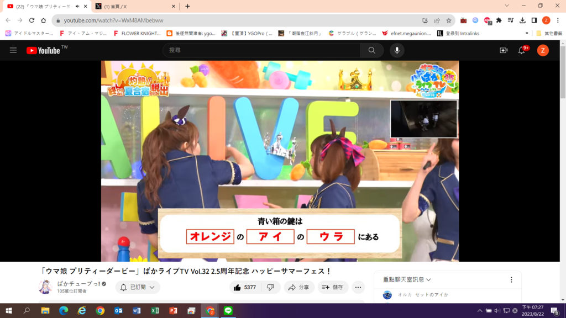Open the FLOWER KNIGHT bookmark
Image resolution: width=566 pixels, height=318 pixels.
(x=137, y=33)
